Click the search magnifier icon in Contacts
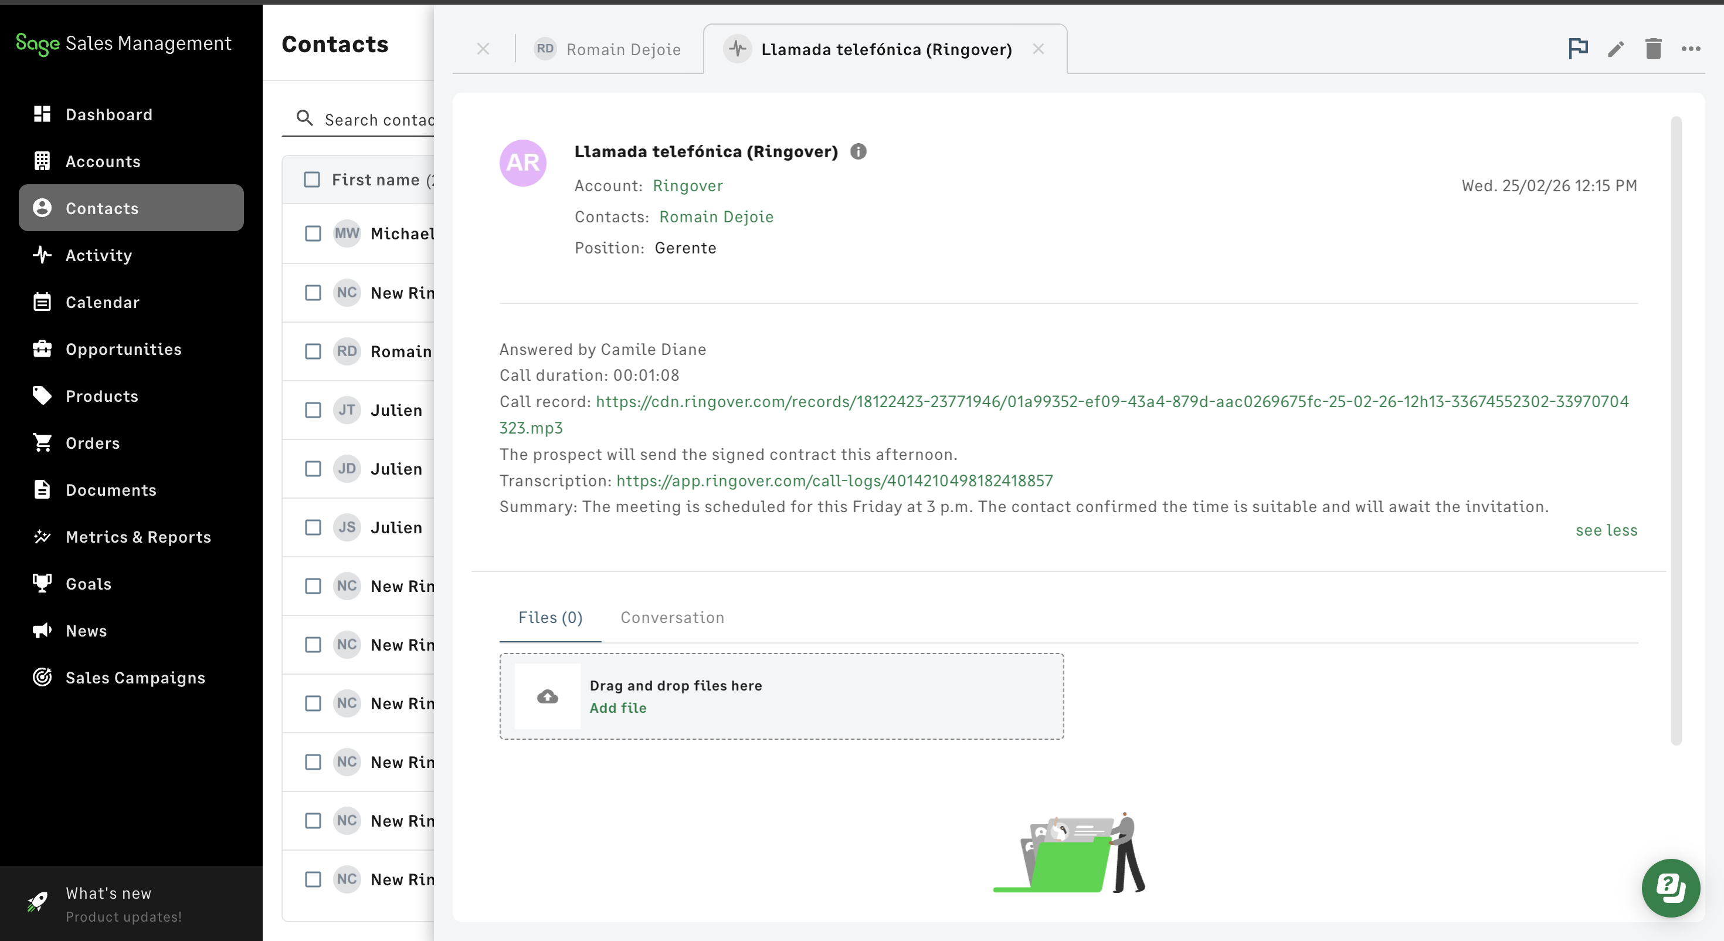 coord(304,119)
